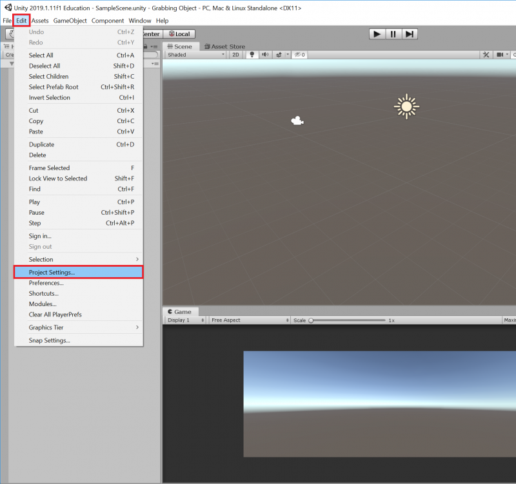Click the Play button in the toolbar

(x=377, y=34)
